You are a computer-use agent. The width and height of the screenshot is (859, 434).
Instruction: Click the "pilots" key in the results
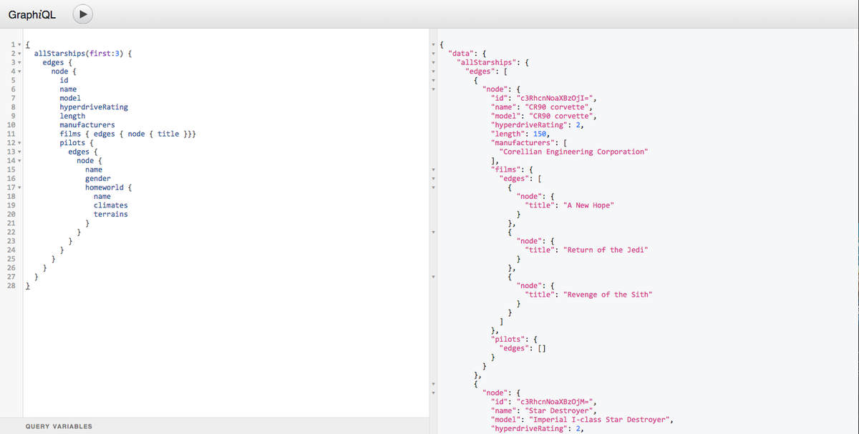[x=508, y=339]
